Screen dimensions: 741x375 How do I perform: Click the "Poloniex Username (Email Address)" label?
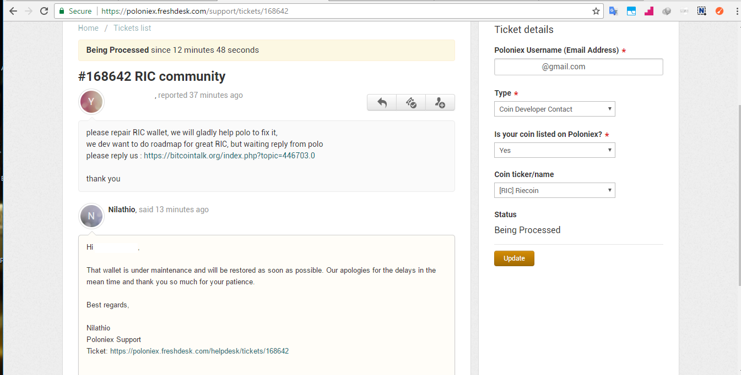pos(556,50)
